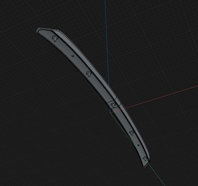Click the blue Z axis line
This screenshot has height=186, width=198.
pyautogui.click(x=106, y=41)
